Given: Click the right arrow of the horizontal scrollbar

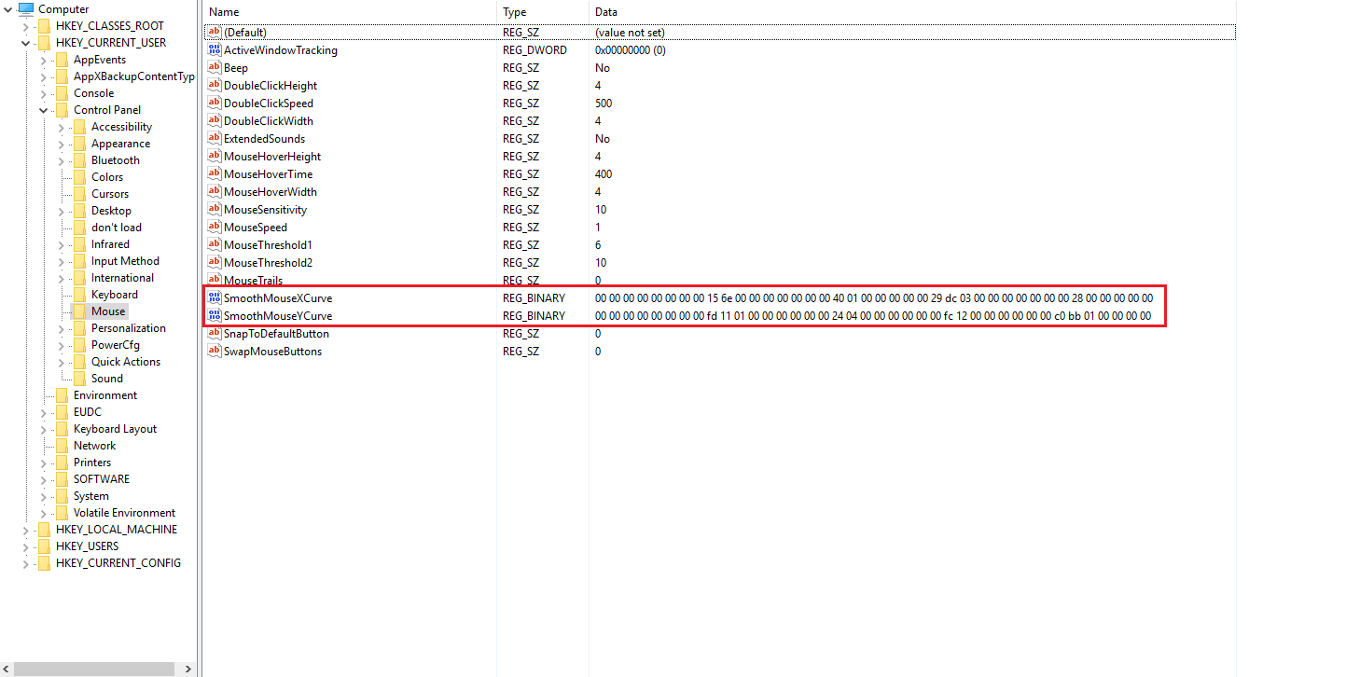Looking at the screenshot, I should pos(188,669).
